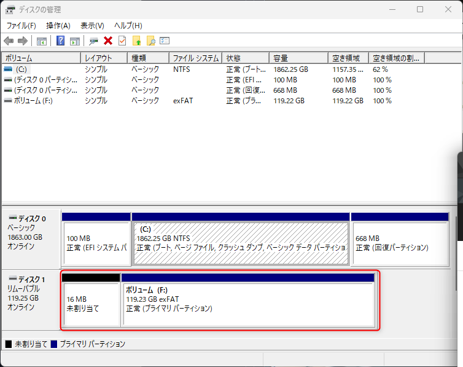Image resolution: width=463 pixels, height=367 pixels.
Task: Sort by the 容量 column header
Action: tap(299, 58)
